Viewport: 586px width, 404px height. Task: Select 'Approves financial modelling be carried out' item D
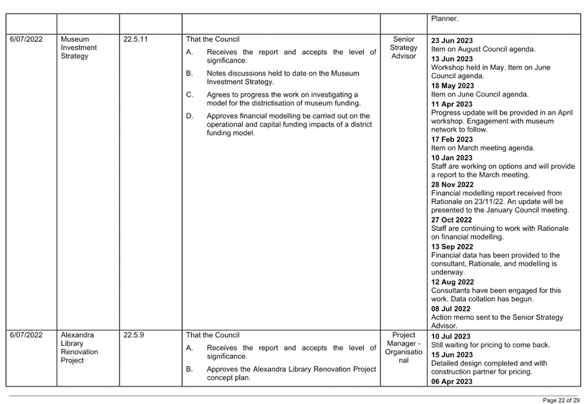(x=289, y=125)
